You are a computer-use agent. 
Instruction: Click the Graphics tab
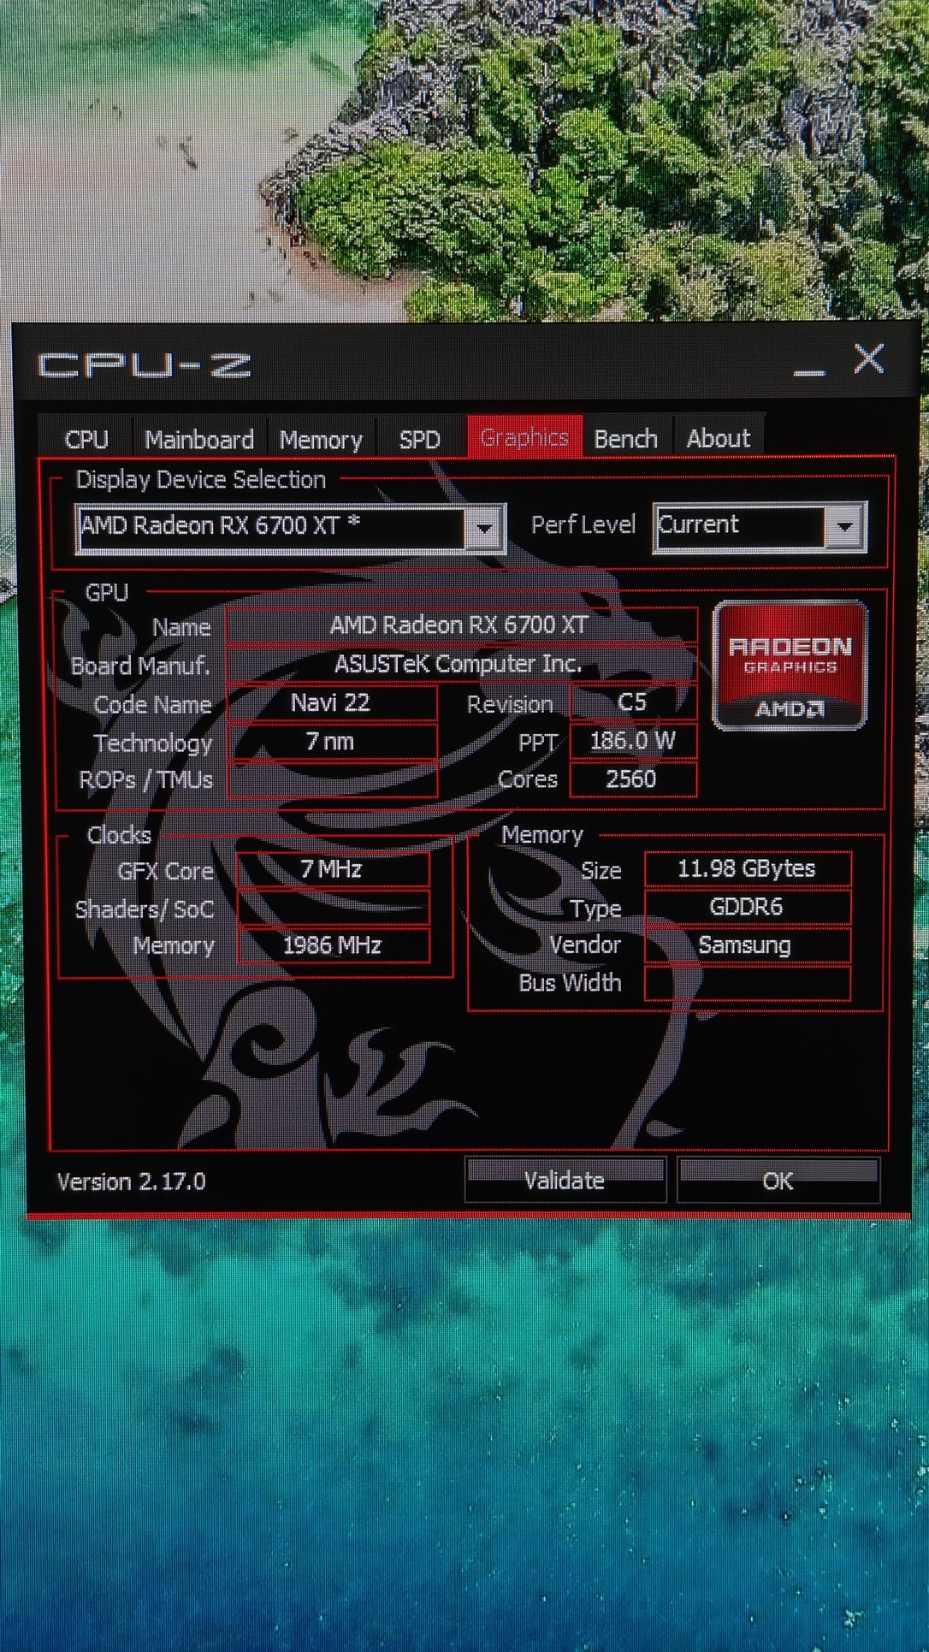(x=524, y=437)
